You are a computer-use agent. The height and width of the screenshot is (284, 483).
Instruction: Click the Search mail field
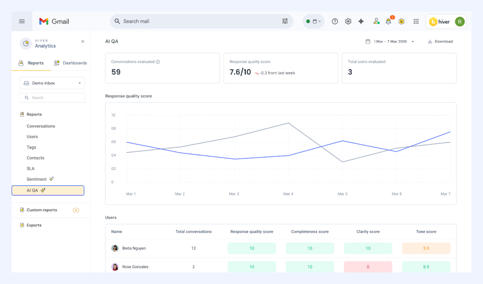[x=198, y=21]
